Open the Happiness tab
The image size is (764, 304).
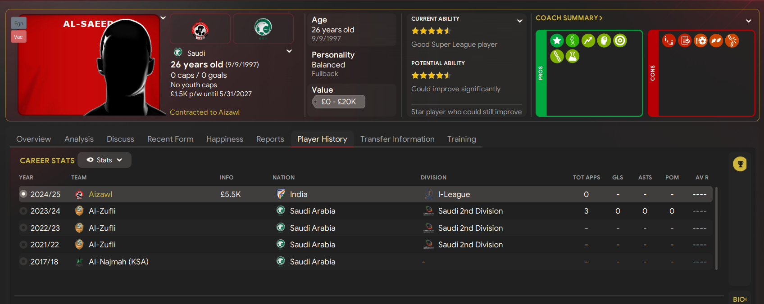225,139
